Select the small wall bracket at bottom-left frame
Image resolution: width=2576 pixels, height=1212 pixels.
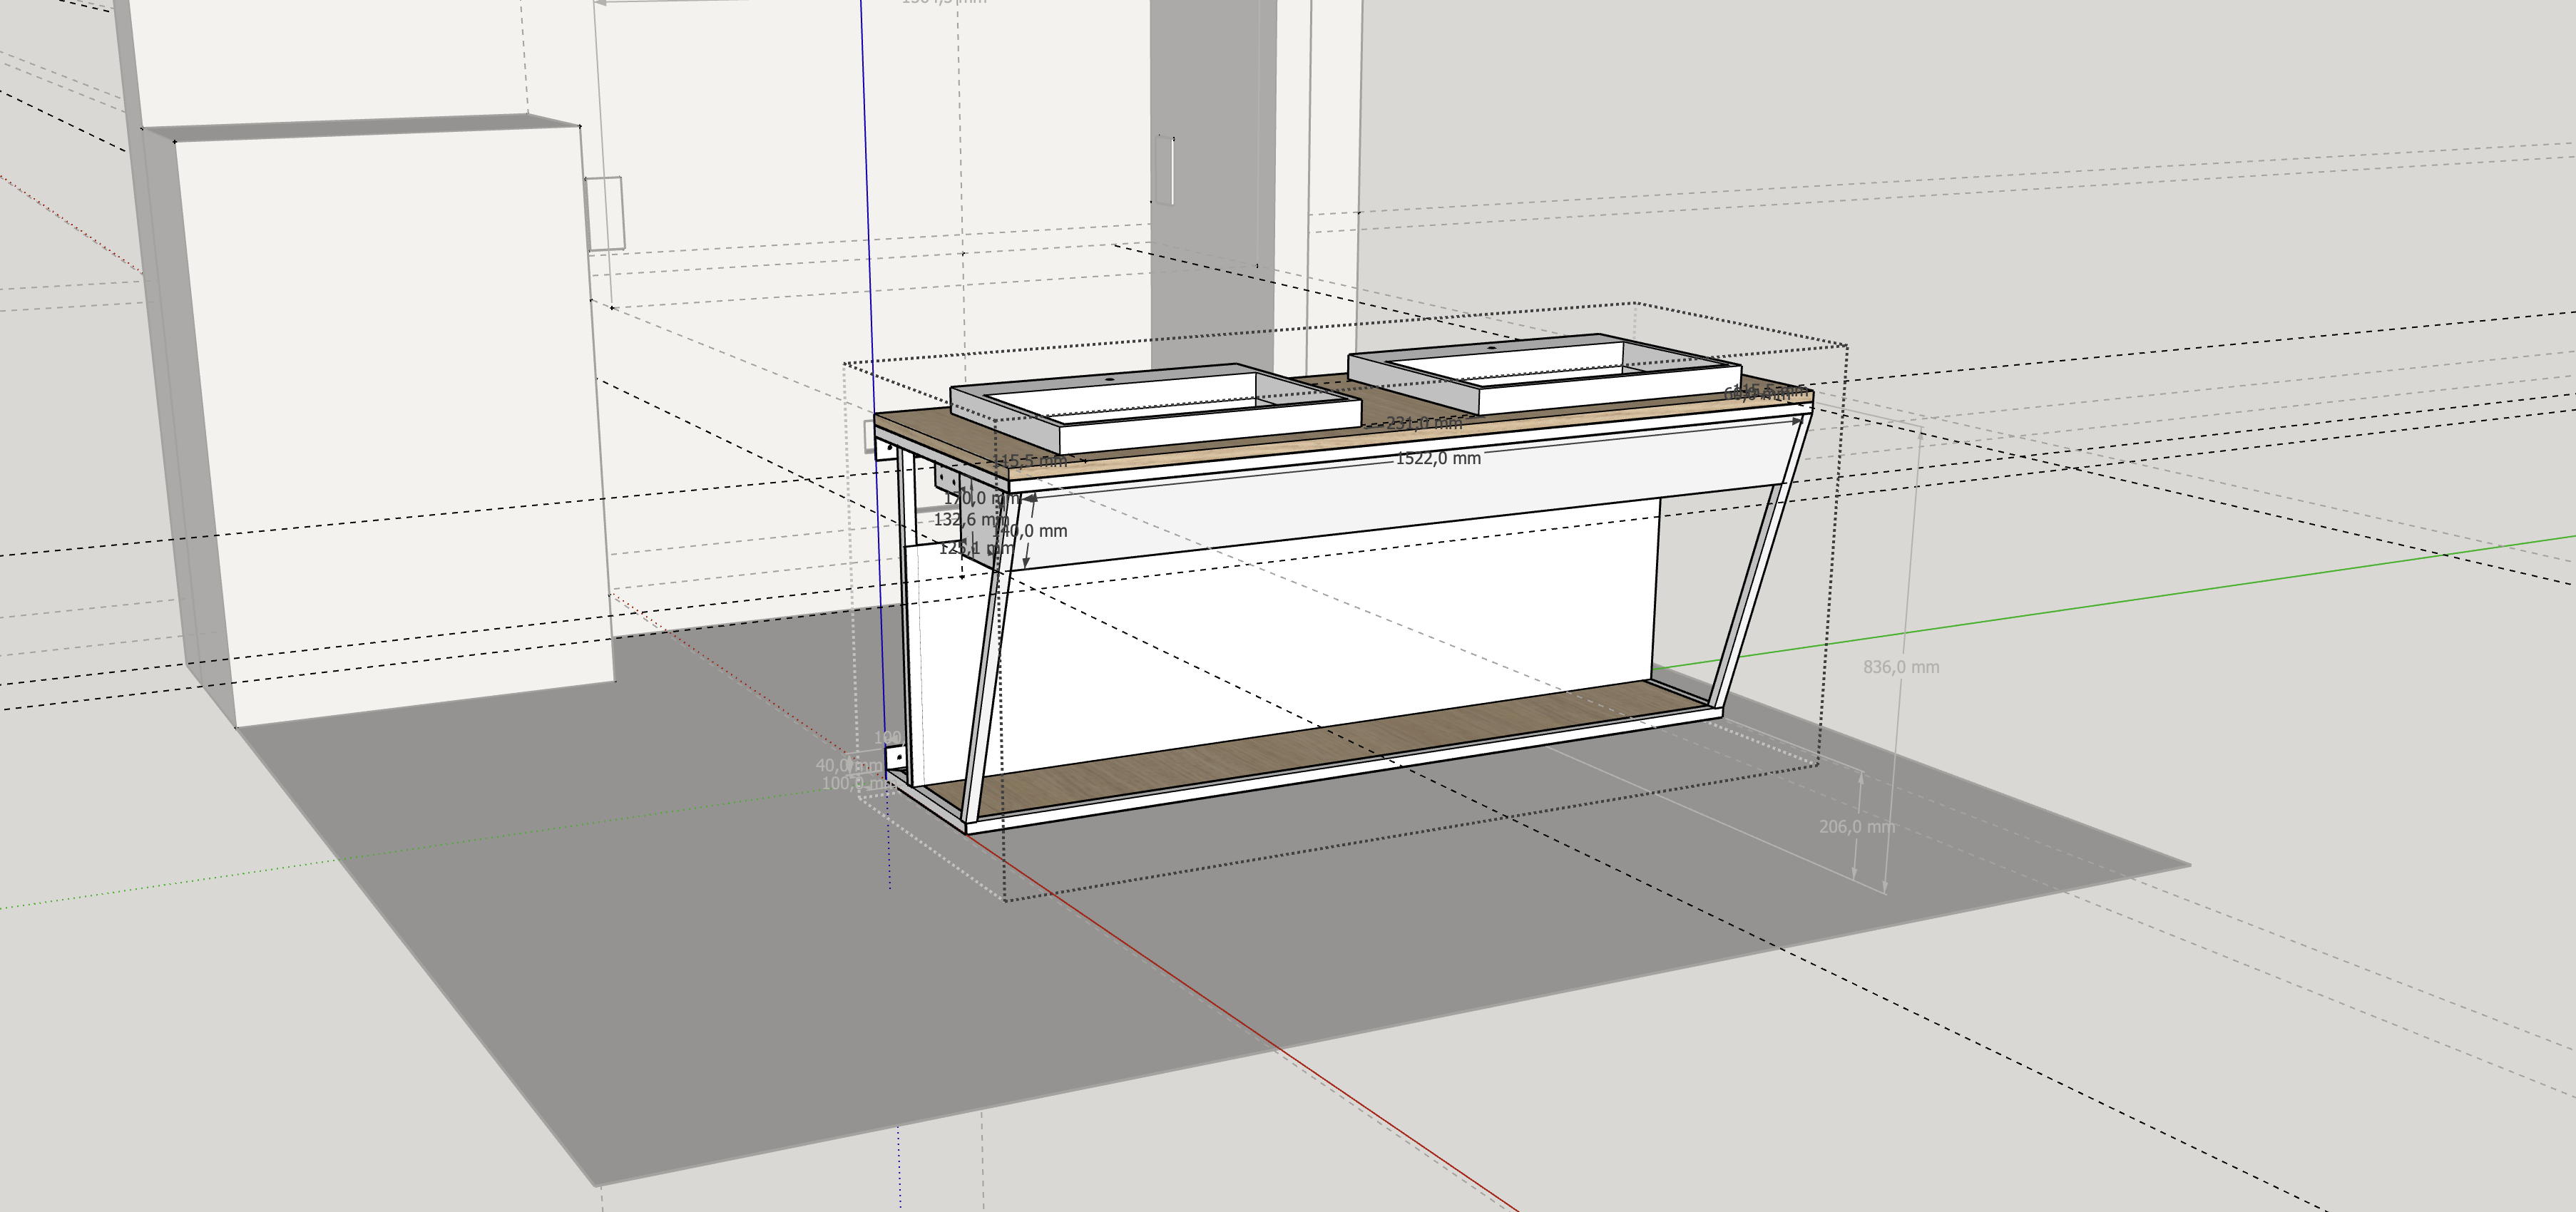point(897,757)
